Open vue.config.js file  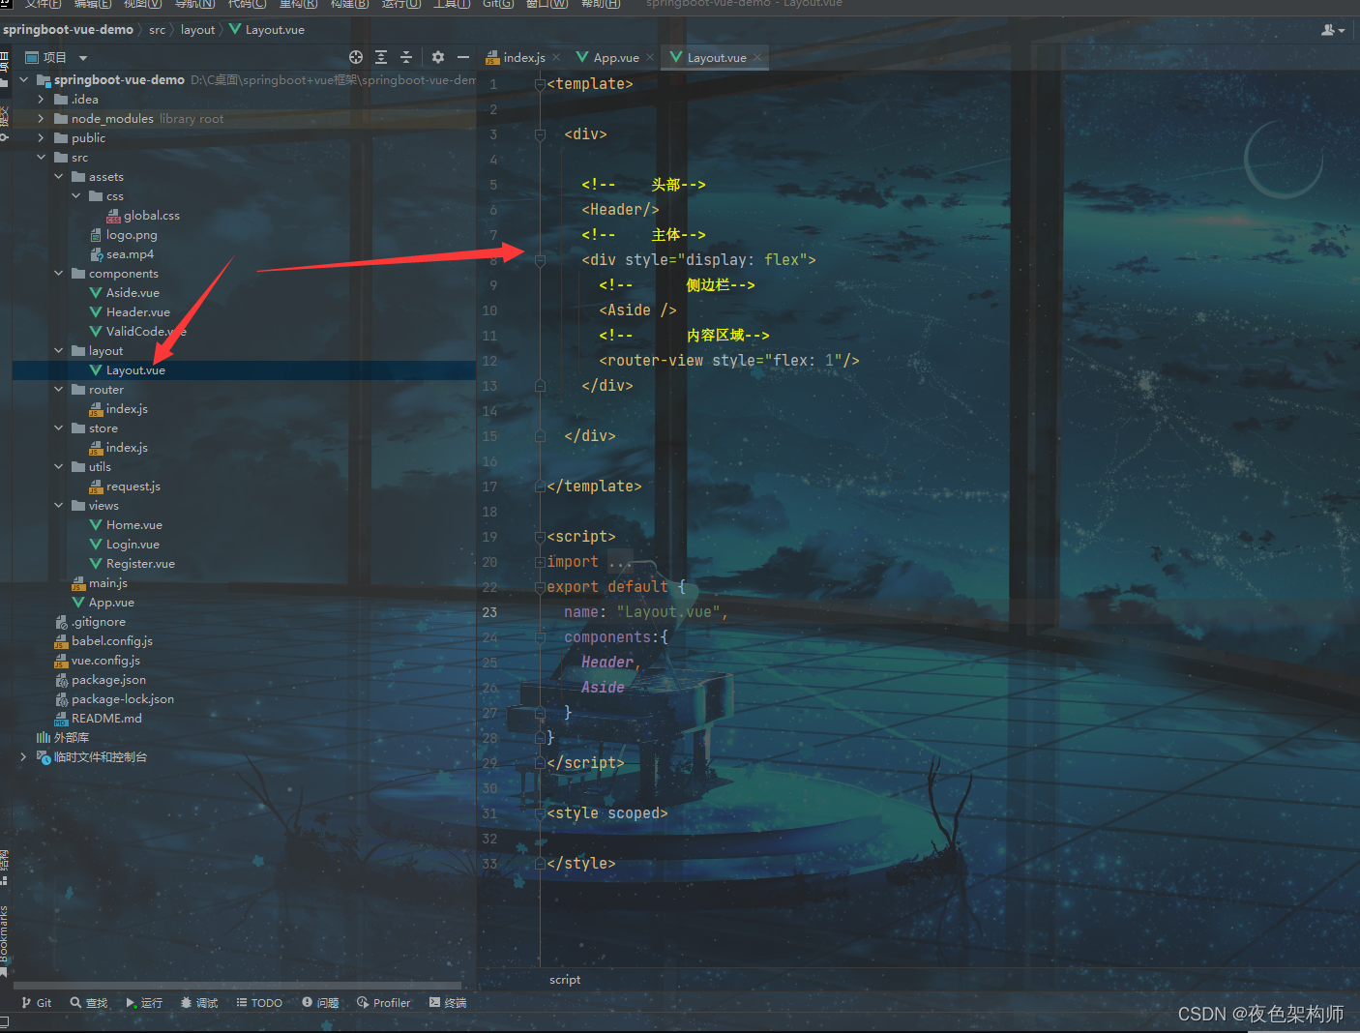pos(97,661)
